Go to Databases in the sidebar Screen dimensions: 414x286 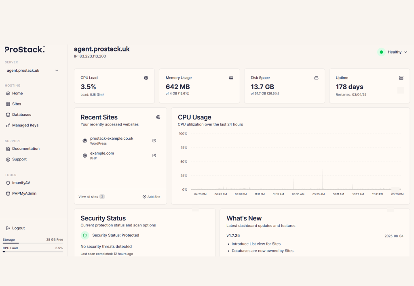21,115
